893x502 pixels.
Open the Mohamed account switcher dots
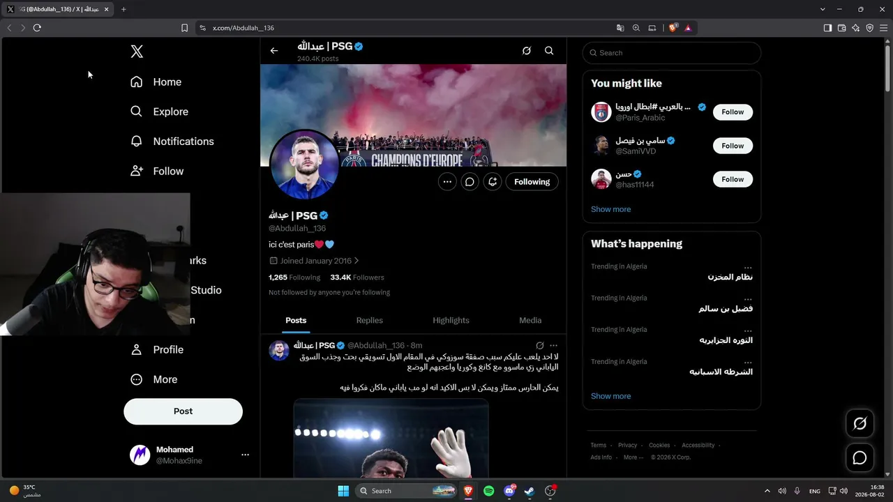(x=245, y=455)
